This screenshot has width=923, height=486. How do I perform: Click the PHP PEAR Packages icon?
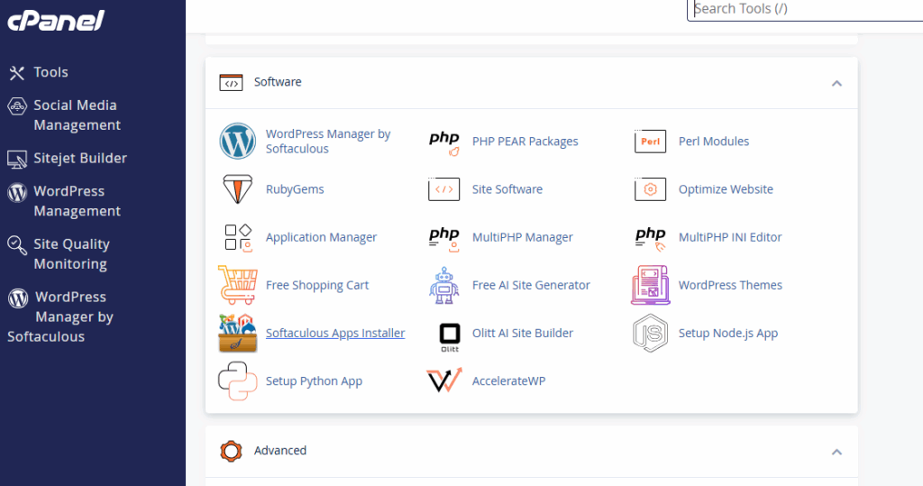[444, 142]
